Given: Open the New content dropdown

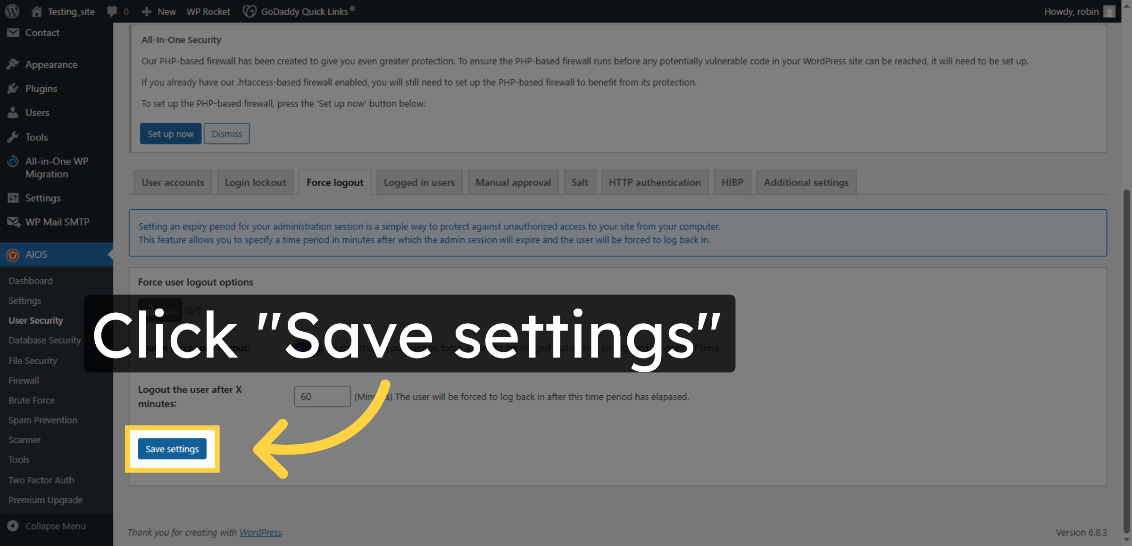Looking at the screenshot, I should [x=158, y=11].
